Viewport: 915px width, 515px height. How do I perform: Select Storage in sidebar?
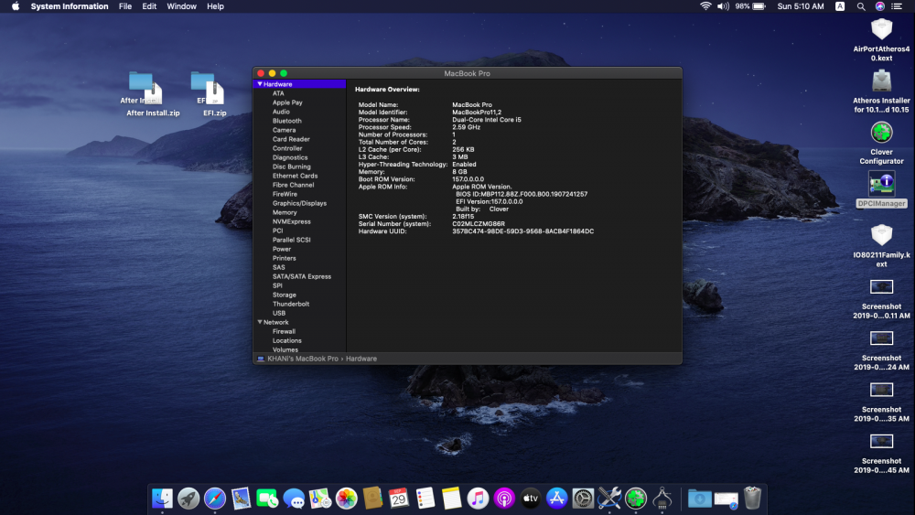285,295
